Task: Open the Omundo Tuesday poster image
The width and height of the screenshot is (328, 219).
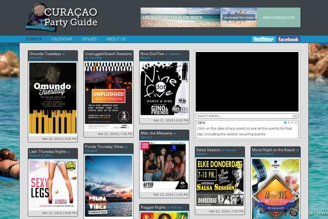Action: pos(53,98)
